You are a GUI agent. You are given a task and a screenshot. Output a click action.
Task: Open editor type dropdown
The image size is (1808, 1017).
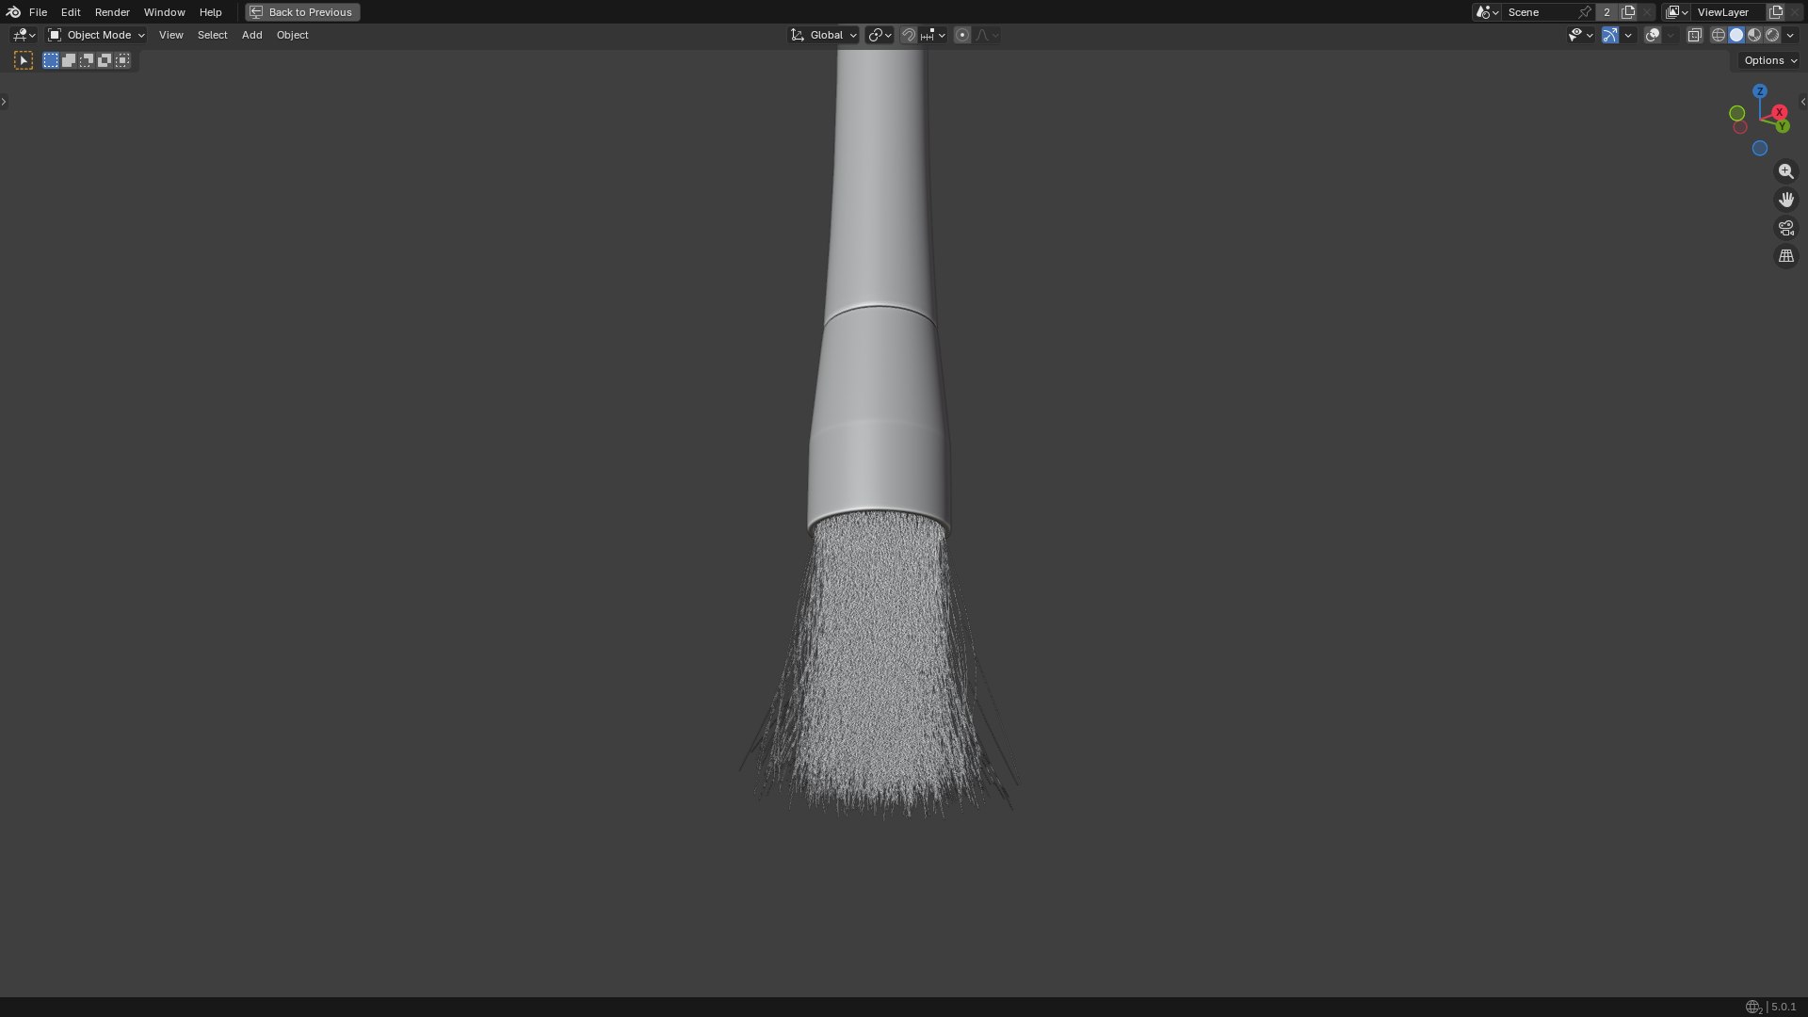pyautogui.click(x=24, y=35)
